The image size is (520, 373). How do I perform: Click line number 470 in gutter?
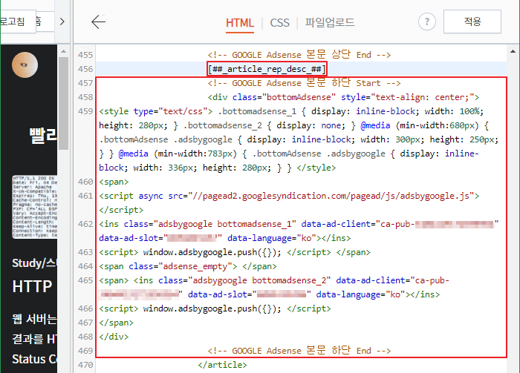click(85, 365)
